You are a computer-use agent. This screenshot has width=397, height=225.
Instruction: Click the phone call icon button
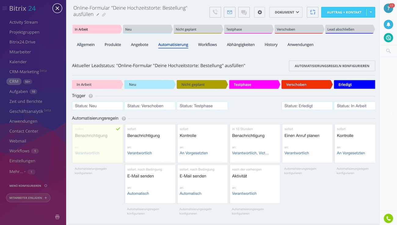[x=215, y=12]
